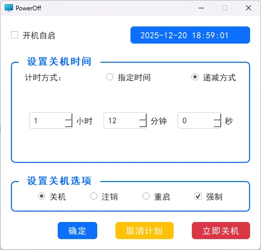Click the yellow 取消计划 button

click(x=145, y=231)
